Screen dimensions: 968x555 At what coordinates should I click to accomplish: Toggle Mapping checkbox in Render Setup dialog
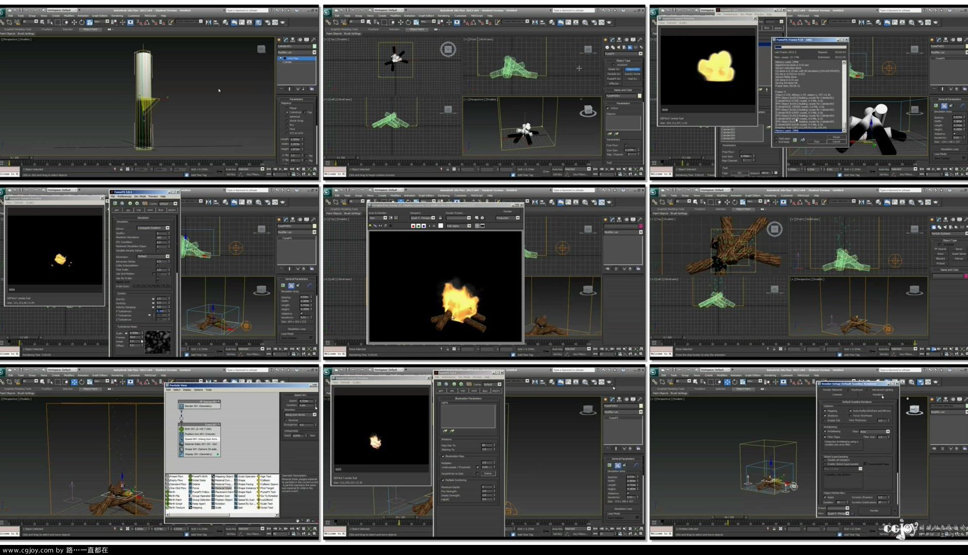pos(825,411)
